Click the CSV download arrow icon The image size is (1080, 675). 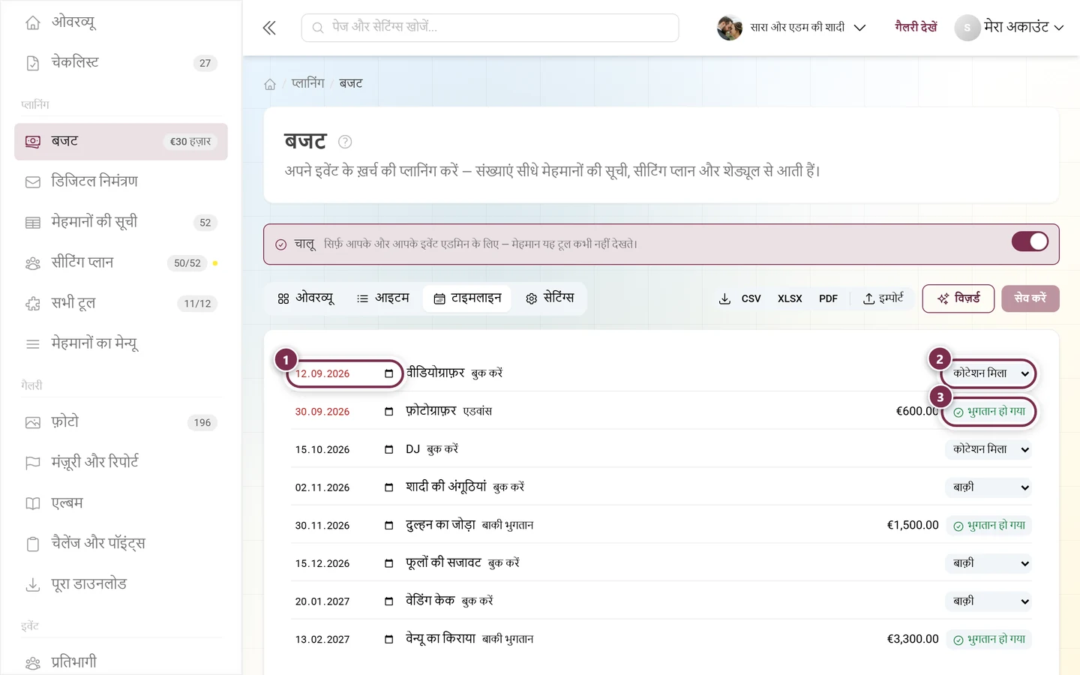(x=724, y=298)
